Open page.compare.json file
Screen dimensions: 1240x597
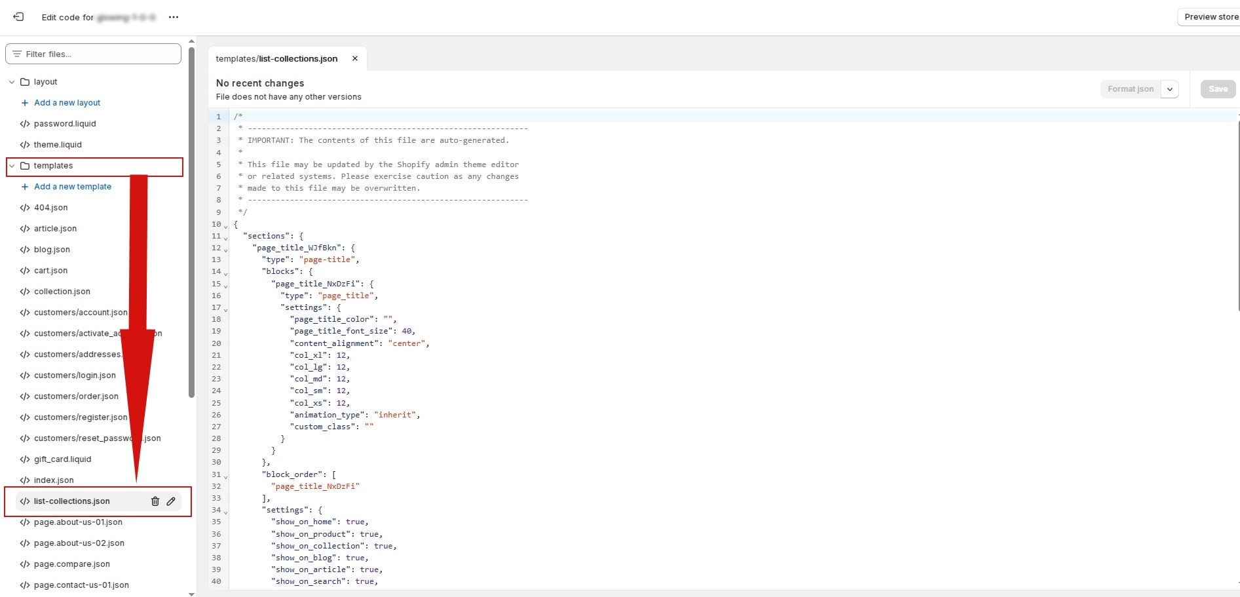click(x=72, y=564)
